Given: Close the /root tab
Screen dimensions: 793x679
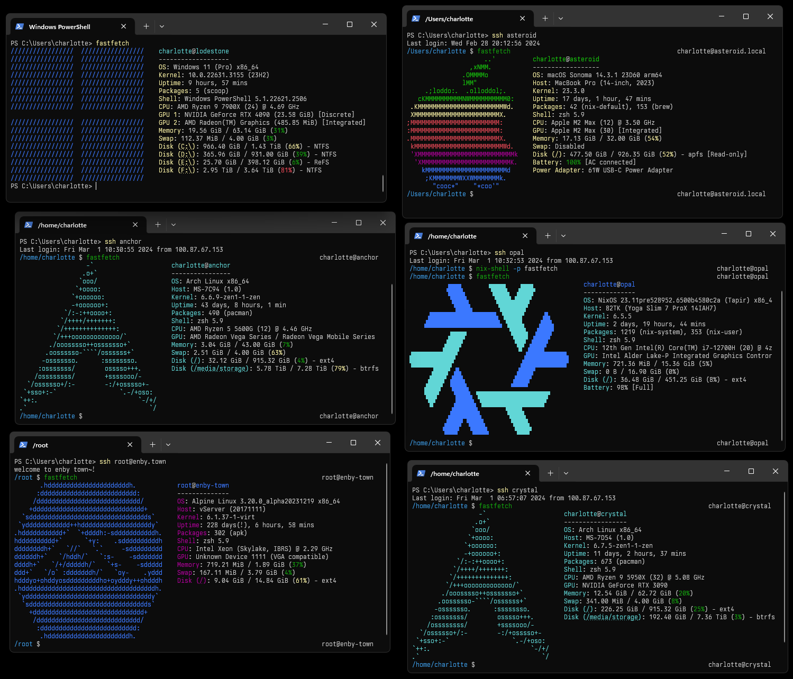Looking at the screenshot, I should [130, 445].
